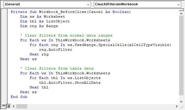Screen dimensions: 185x110
Task: Open the (General) object dropdown
Action: pyautogui.click(x=47, y=4)
